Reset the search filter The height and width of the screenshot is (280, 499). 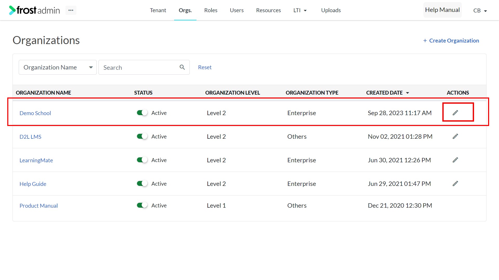205,67
